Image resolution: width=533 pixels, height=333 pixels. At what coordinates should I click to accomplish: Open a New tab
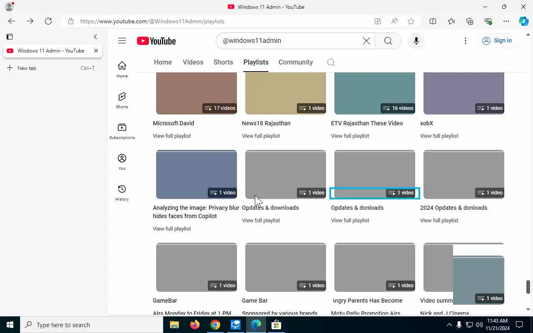[51, 68]
